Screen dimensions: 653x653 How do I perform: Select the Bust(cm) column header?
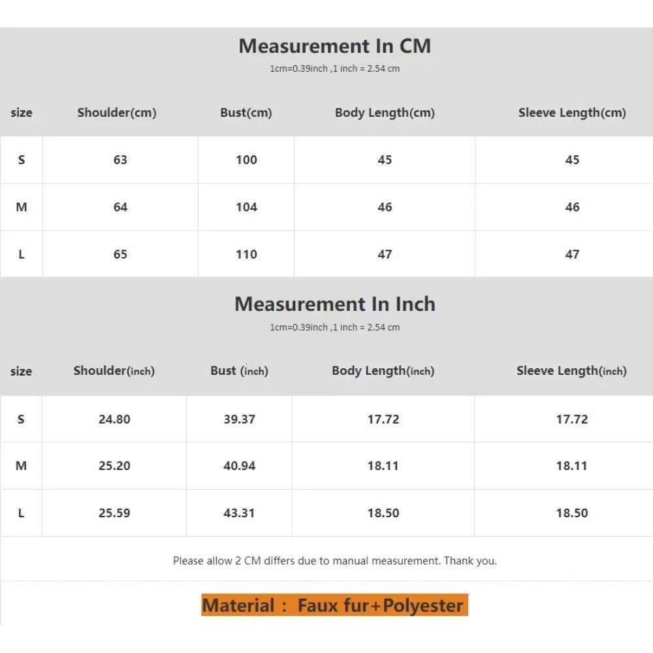(x=246, y=112)
